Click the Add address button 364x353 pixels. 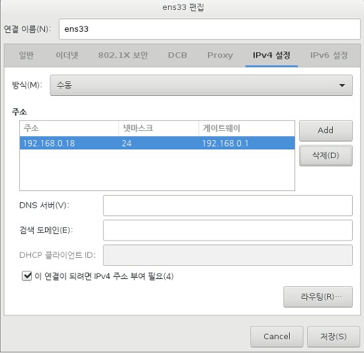tap(326, 131)
